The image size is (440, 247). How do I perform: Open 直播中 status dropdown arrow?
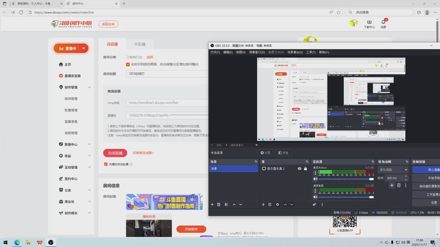tap(84, 48)
